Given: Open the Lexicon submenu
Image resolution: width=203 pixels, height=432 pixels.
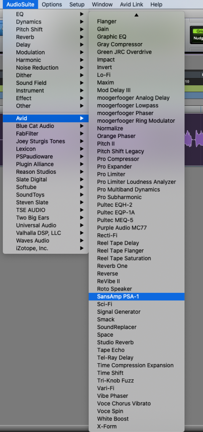Looking at the screenshot, I should (45, 149).
